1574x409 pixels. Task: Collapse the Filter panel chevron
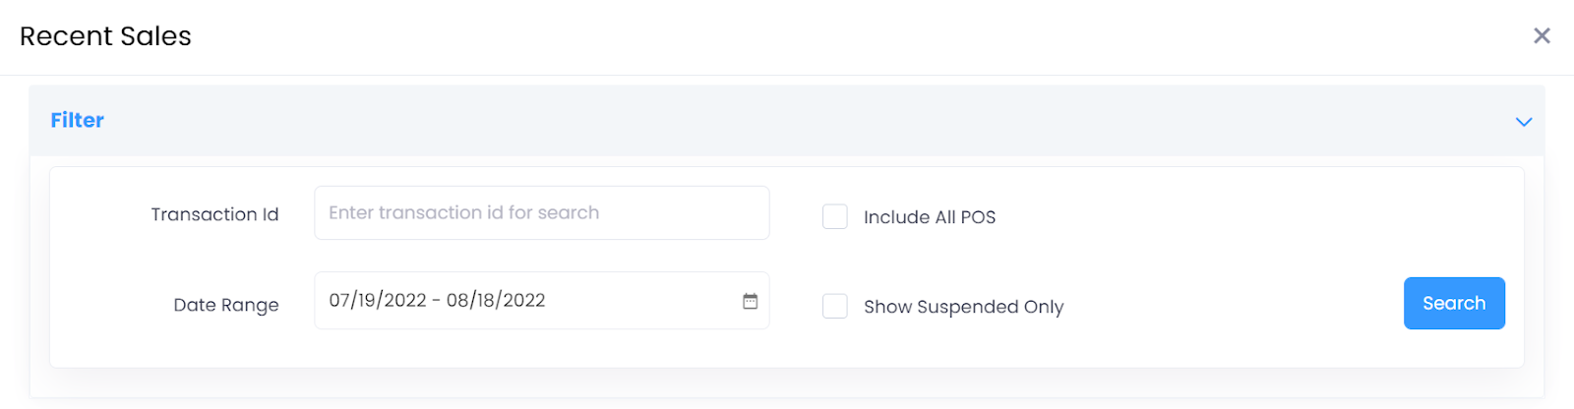1523,122
